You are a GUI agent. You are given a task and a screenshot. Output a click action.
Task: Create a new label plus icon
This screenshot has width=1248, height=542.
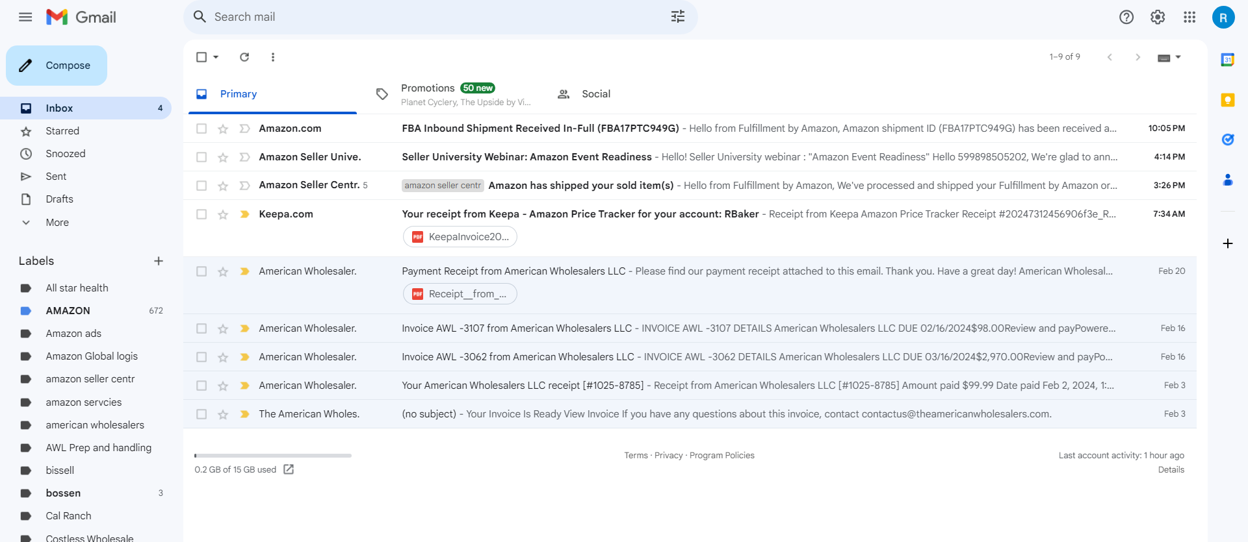(x=159, y=261)
